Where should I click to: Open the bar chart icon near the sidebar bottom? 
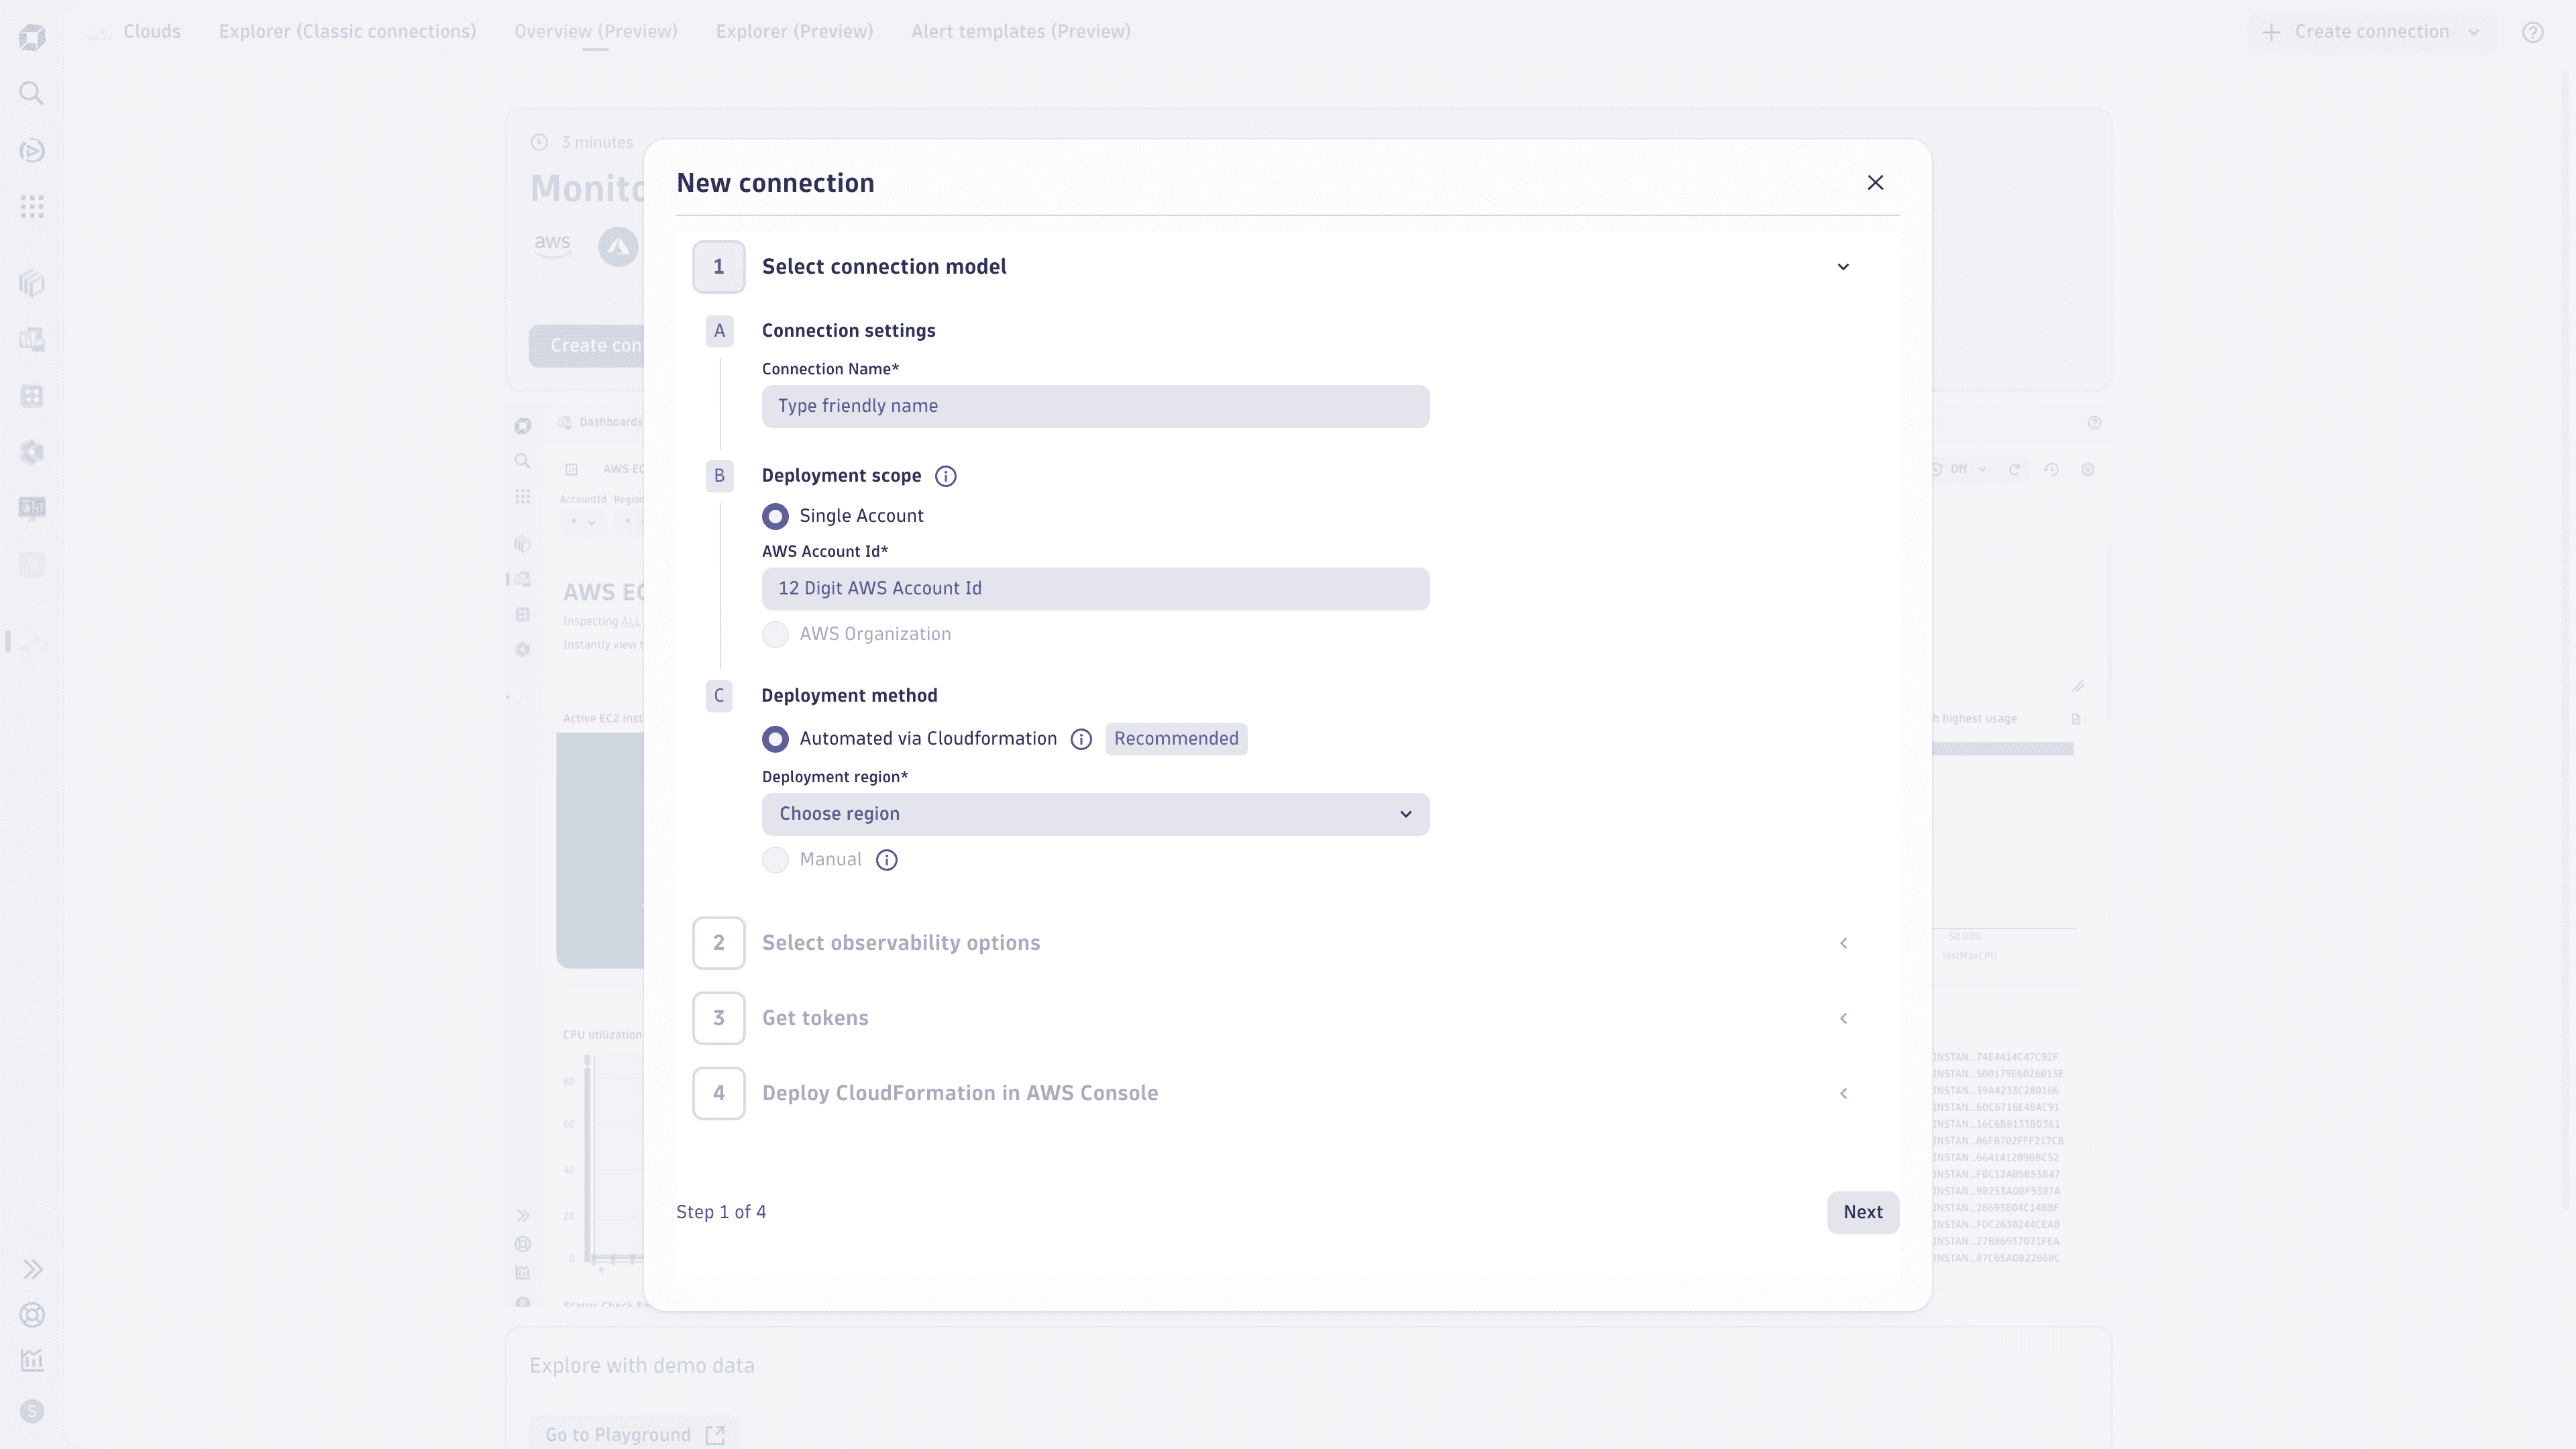pyautogui.click(x=32, y=1360)
